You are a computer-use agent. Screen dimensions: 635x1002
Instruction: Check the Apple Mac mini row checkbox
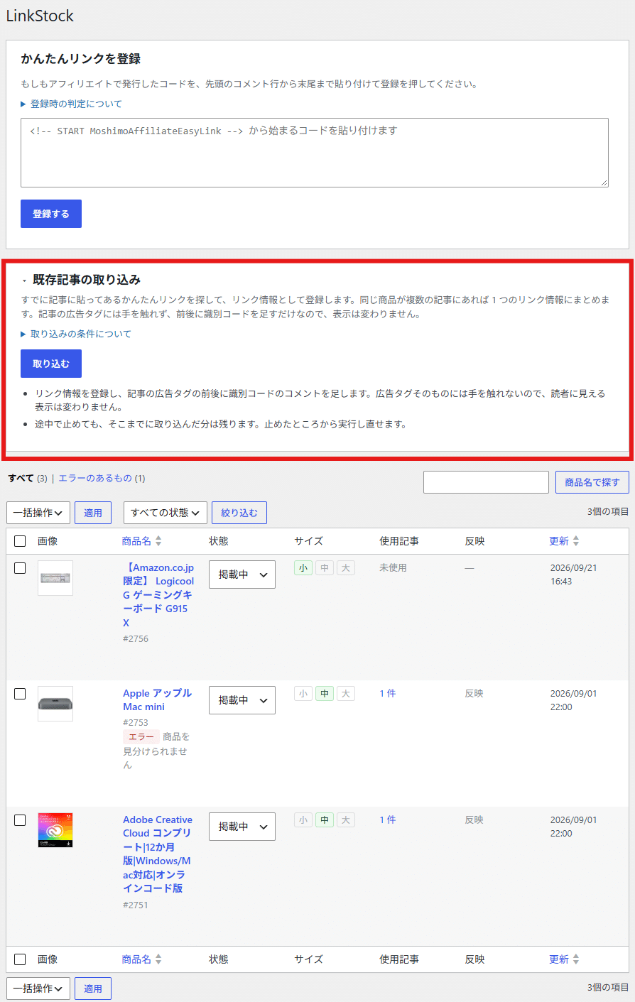(20, 694)
